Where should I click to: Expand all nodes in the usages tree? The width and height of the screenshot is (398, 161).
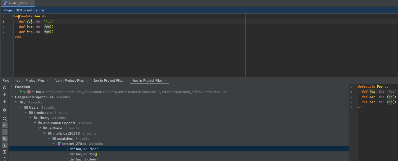point(4,152)
